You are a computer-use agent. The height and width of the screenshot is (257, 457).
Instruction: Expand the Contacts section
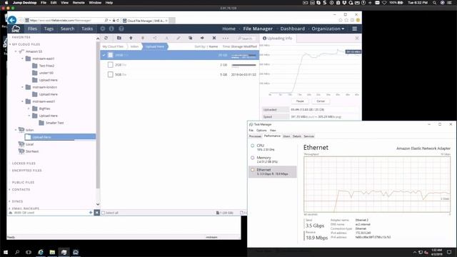coord(9,190)
